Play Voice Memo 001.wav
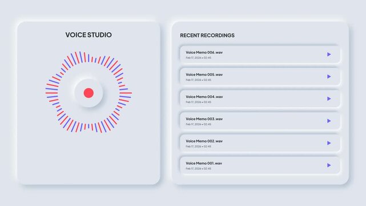The height and width of the screenshot is (206, 366). (x=329, y=165)
